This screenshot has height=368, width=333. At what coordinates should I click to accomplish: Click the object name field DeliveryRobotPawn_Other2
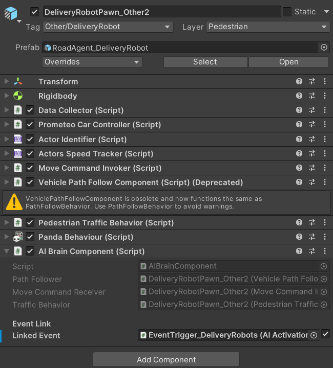pos(162,12)
